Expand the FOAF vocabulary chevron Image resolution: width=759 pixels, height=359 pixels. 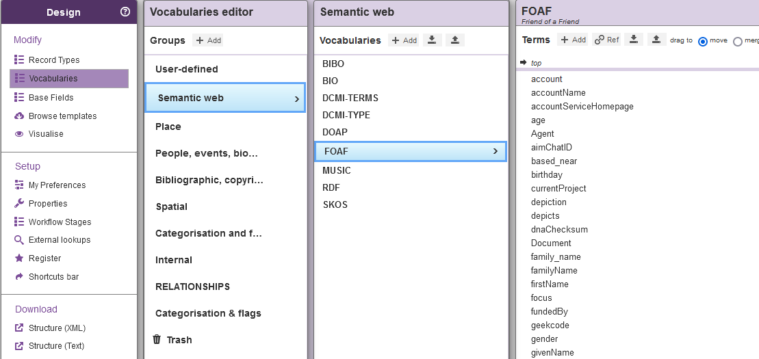(495, 152)
